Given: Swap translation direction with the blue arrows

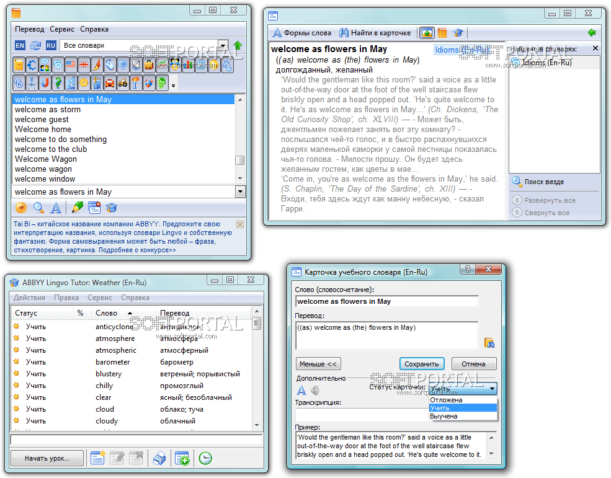Looking at the screenshot, I should (x=35, y=46).
